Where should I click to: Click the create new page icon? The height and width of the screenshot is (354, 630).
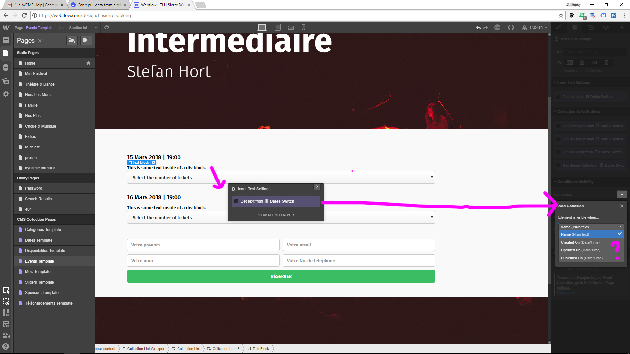click(86, 41)
